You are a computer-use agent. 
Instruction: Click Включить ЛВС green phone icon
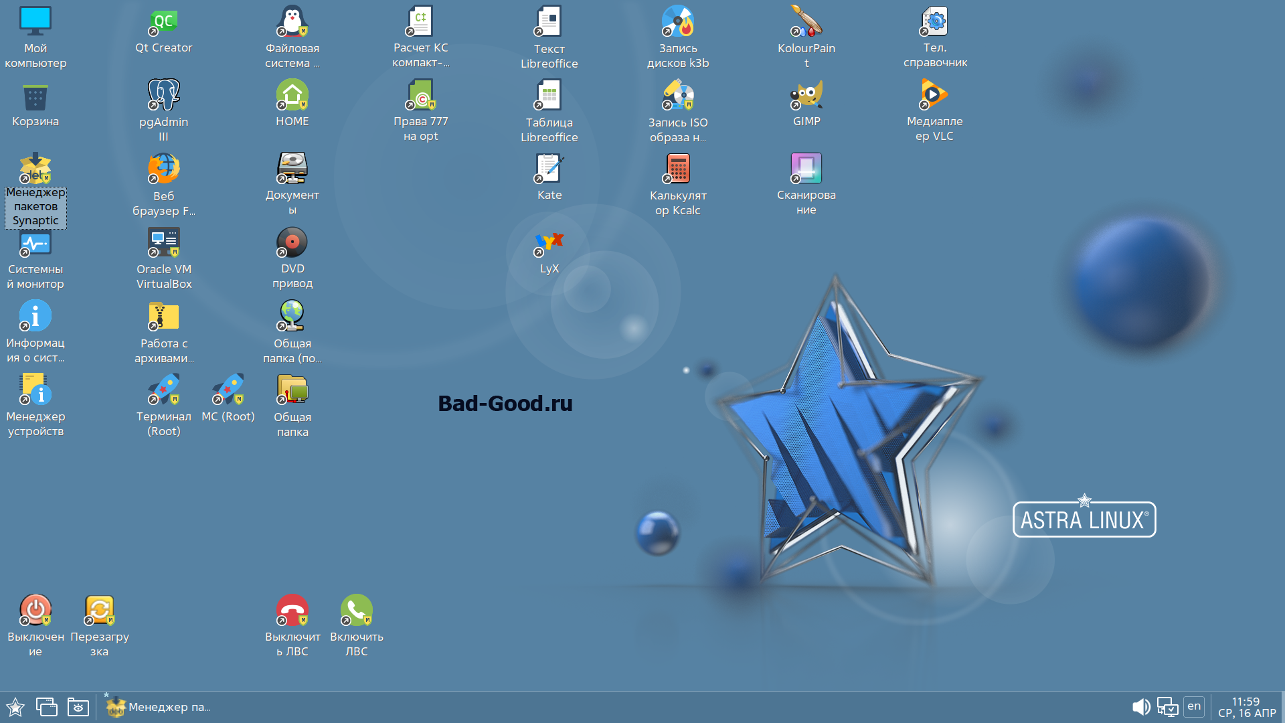357,611
